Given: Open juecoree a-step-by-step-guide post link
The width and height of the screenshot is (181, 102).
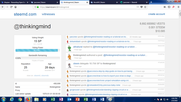Looking at the screenshot, I should 110,71.
